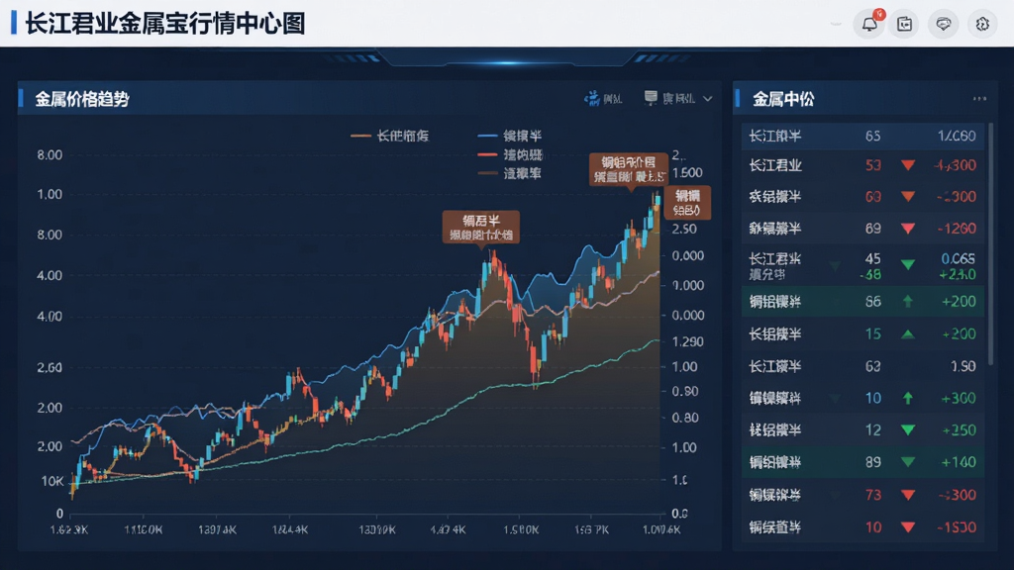Click the 金属价格趋势 panel title

(x=82, y=99)
